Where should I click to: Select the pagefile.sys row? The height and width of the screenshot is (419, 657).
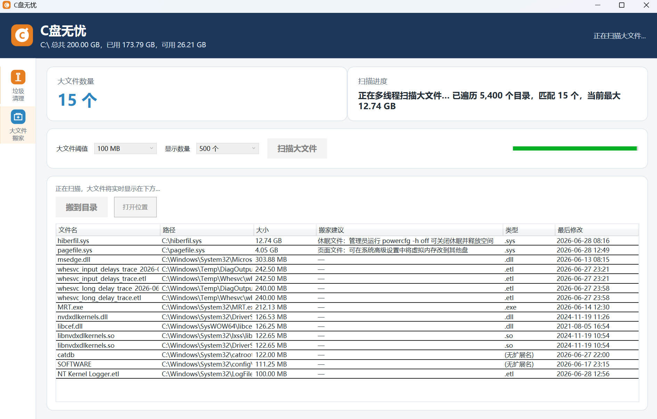coord(347,250)
